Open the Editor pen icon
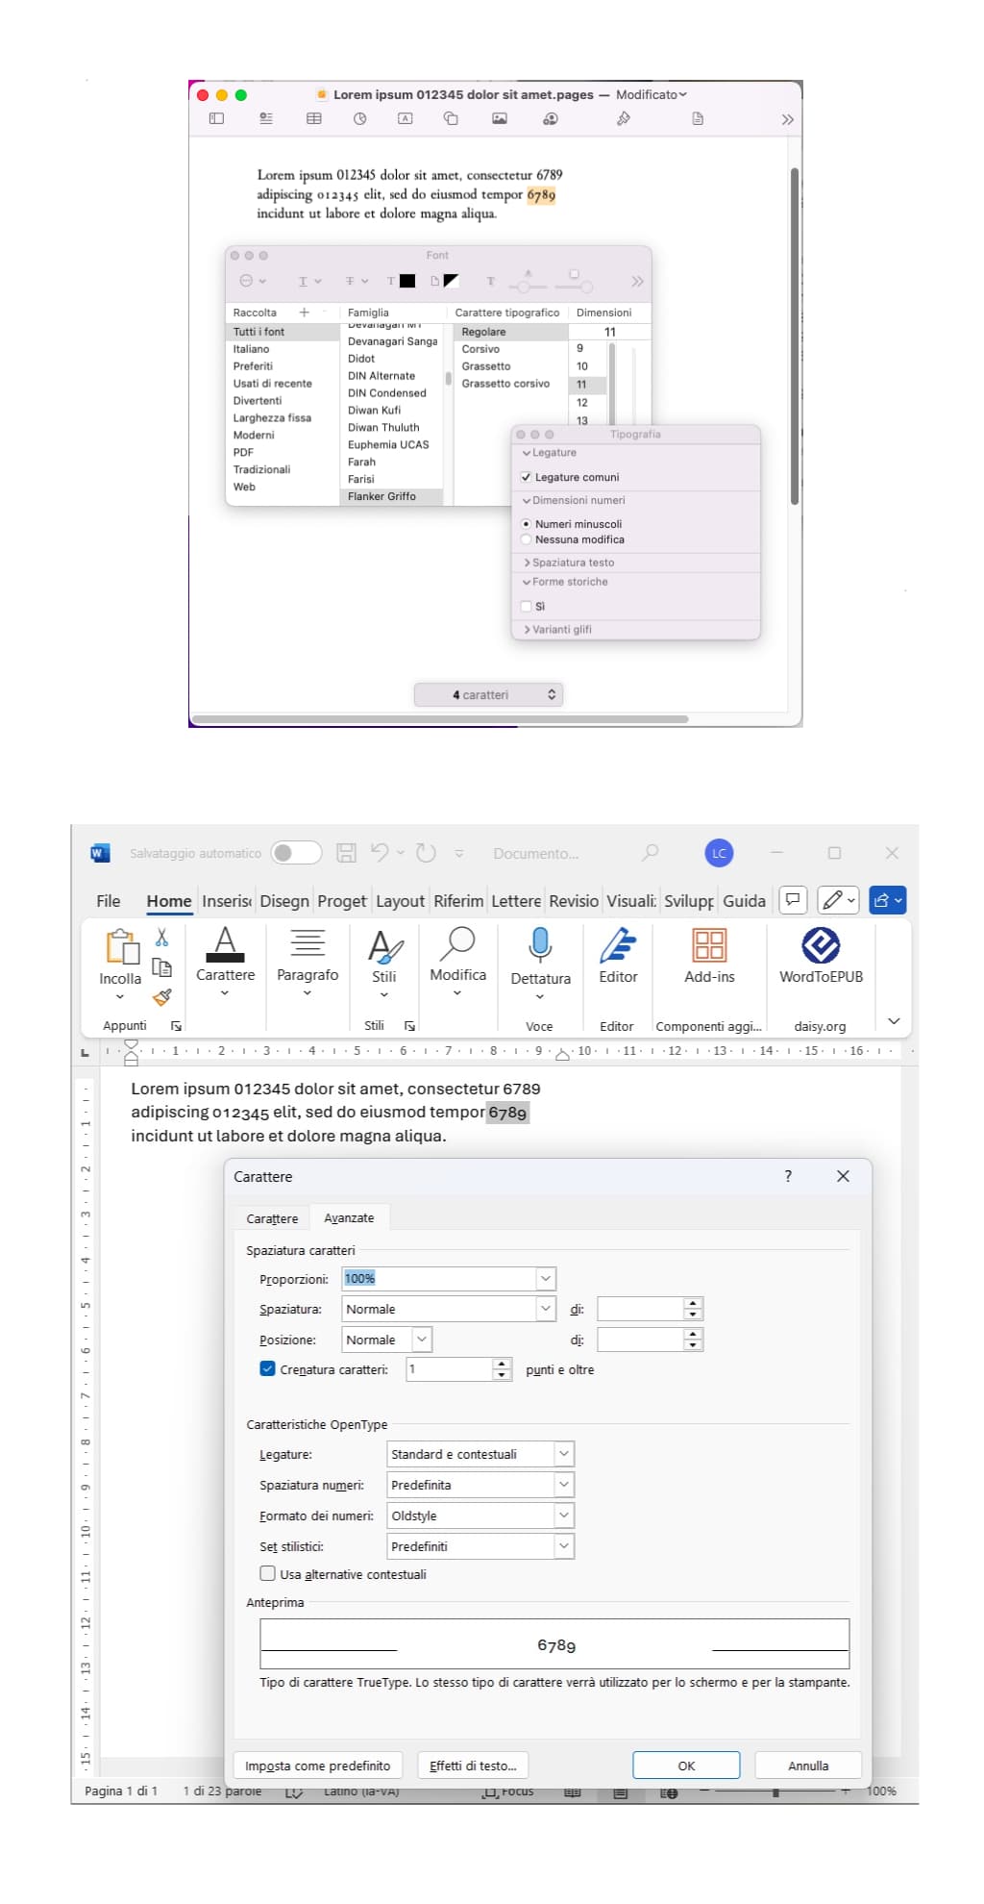 (618, 946)
